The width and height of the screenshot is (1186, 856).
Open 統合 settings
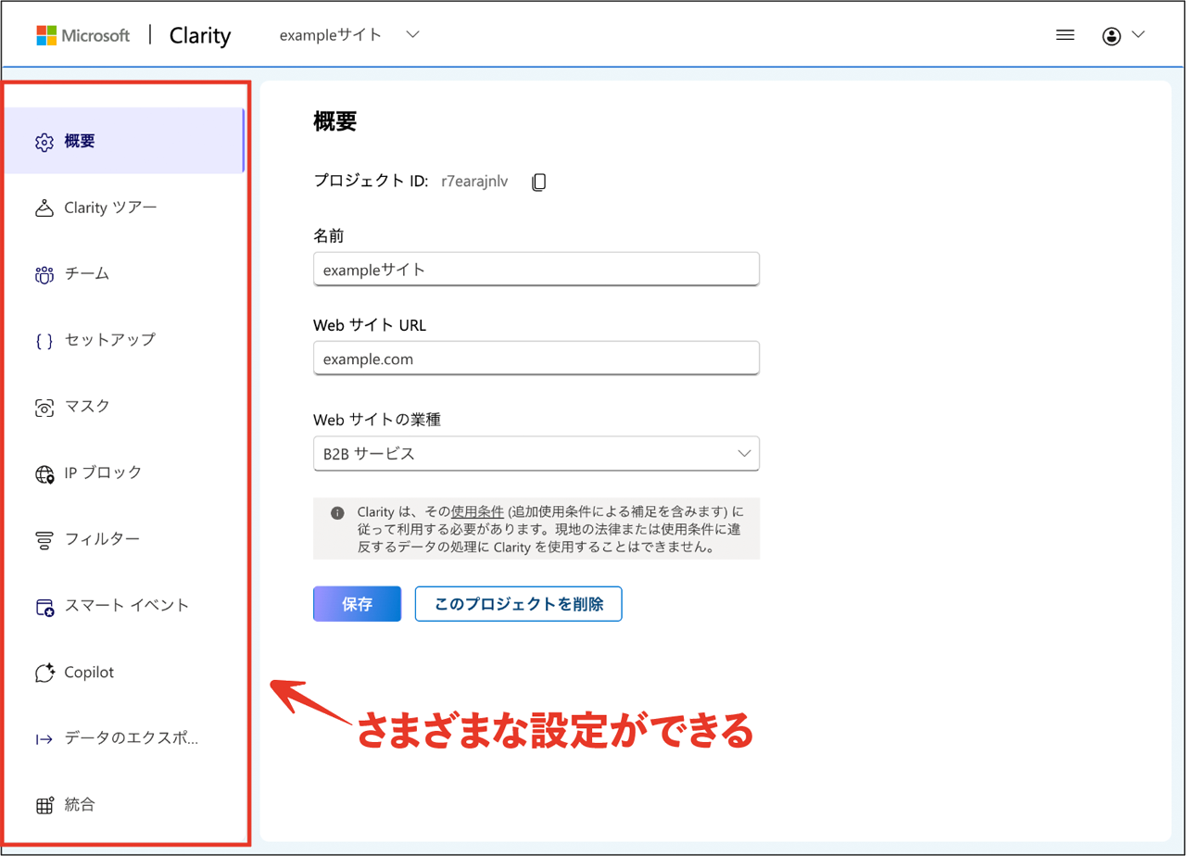[124, 805]
